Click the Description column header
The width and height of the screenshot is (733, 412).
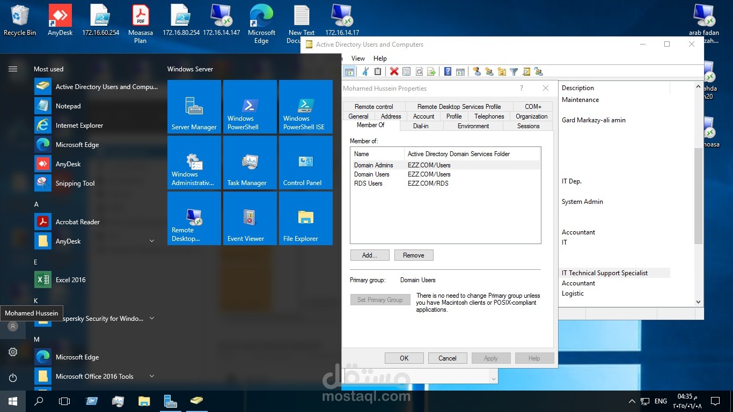click(x=614, y=88)
